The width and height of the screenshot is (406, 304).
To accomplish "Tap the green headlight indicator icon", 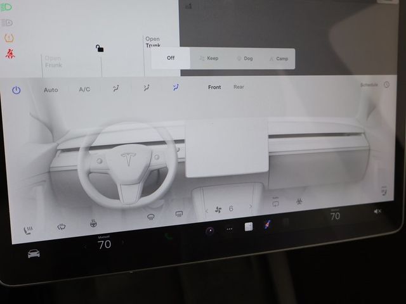I will (x=6, y=7).
